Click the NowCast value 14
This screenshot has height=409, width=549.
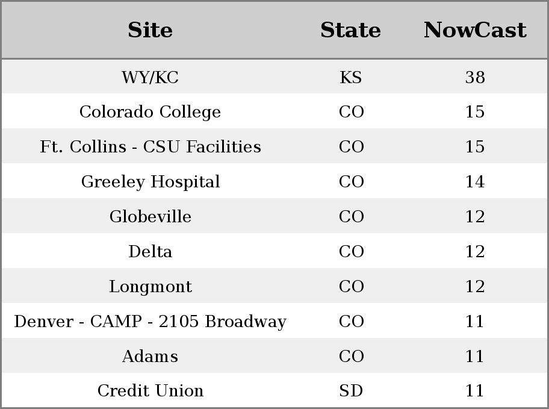tap(475, 181)
